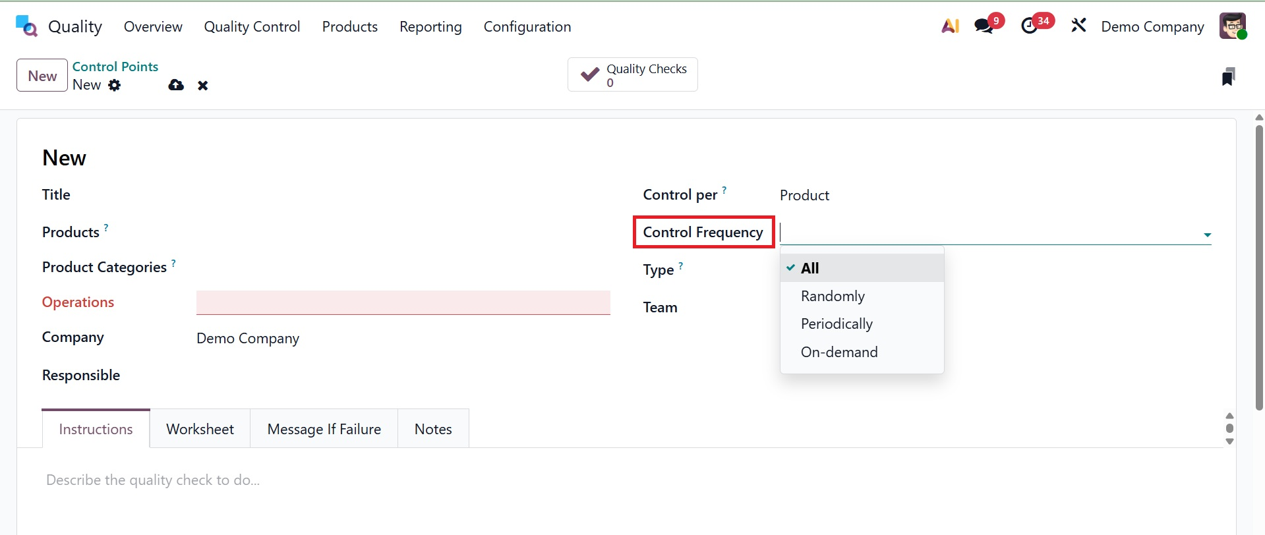Open the activities clock icon
The height and width of the screenshot is (535, 1265).
coord(1030,26)
